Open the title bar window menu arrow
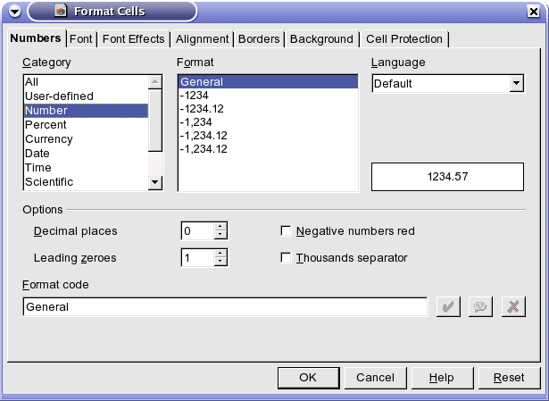The height and width of the screenshot is (401, 549). (13, 12)
